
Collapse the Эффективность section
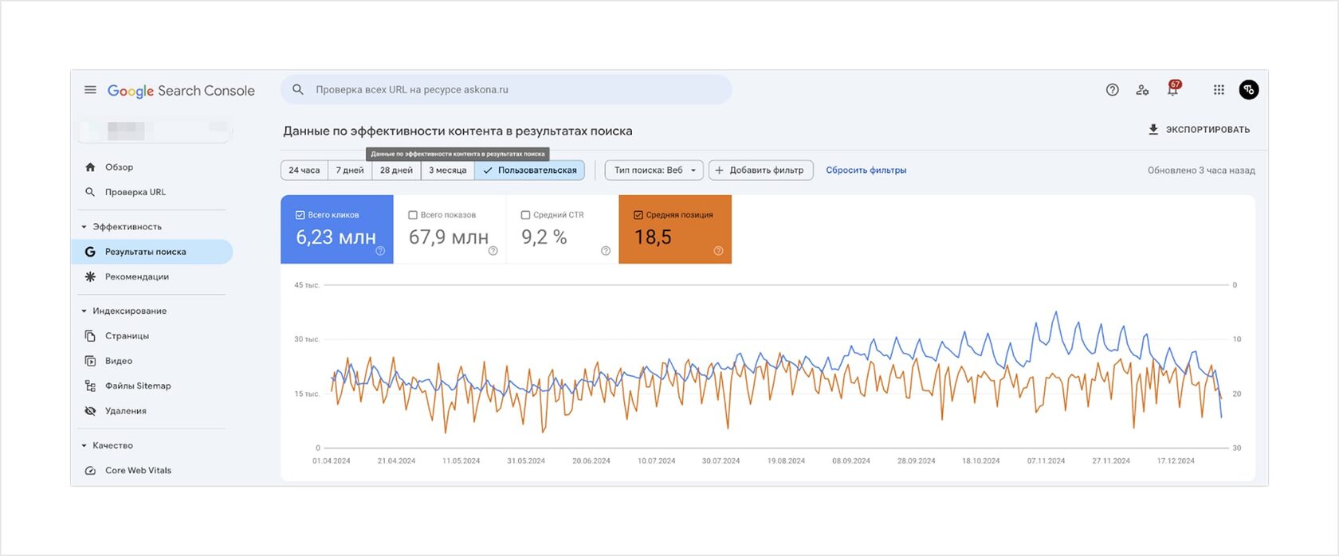click(x=84, y=227)
